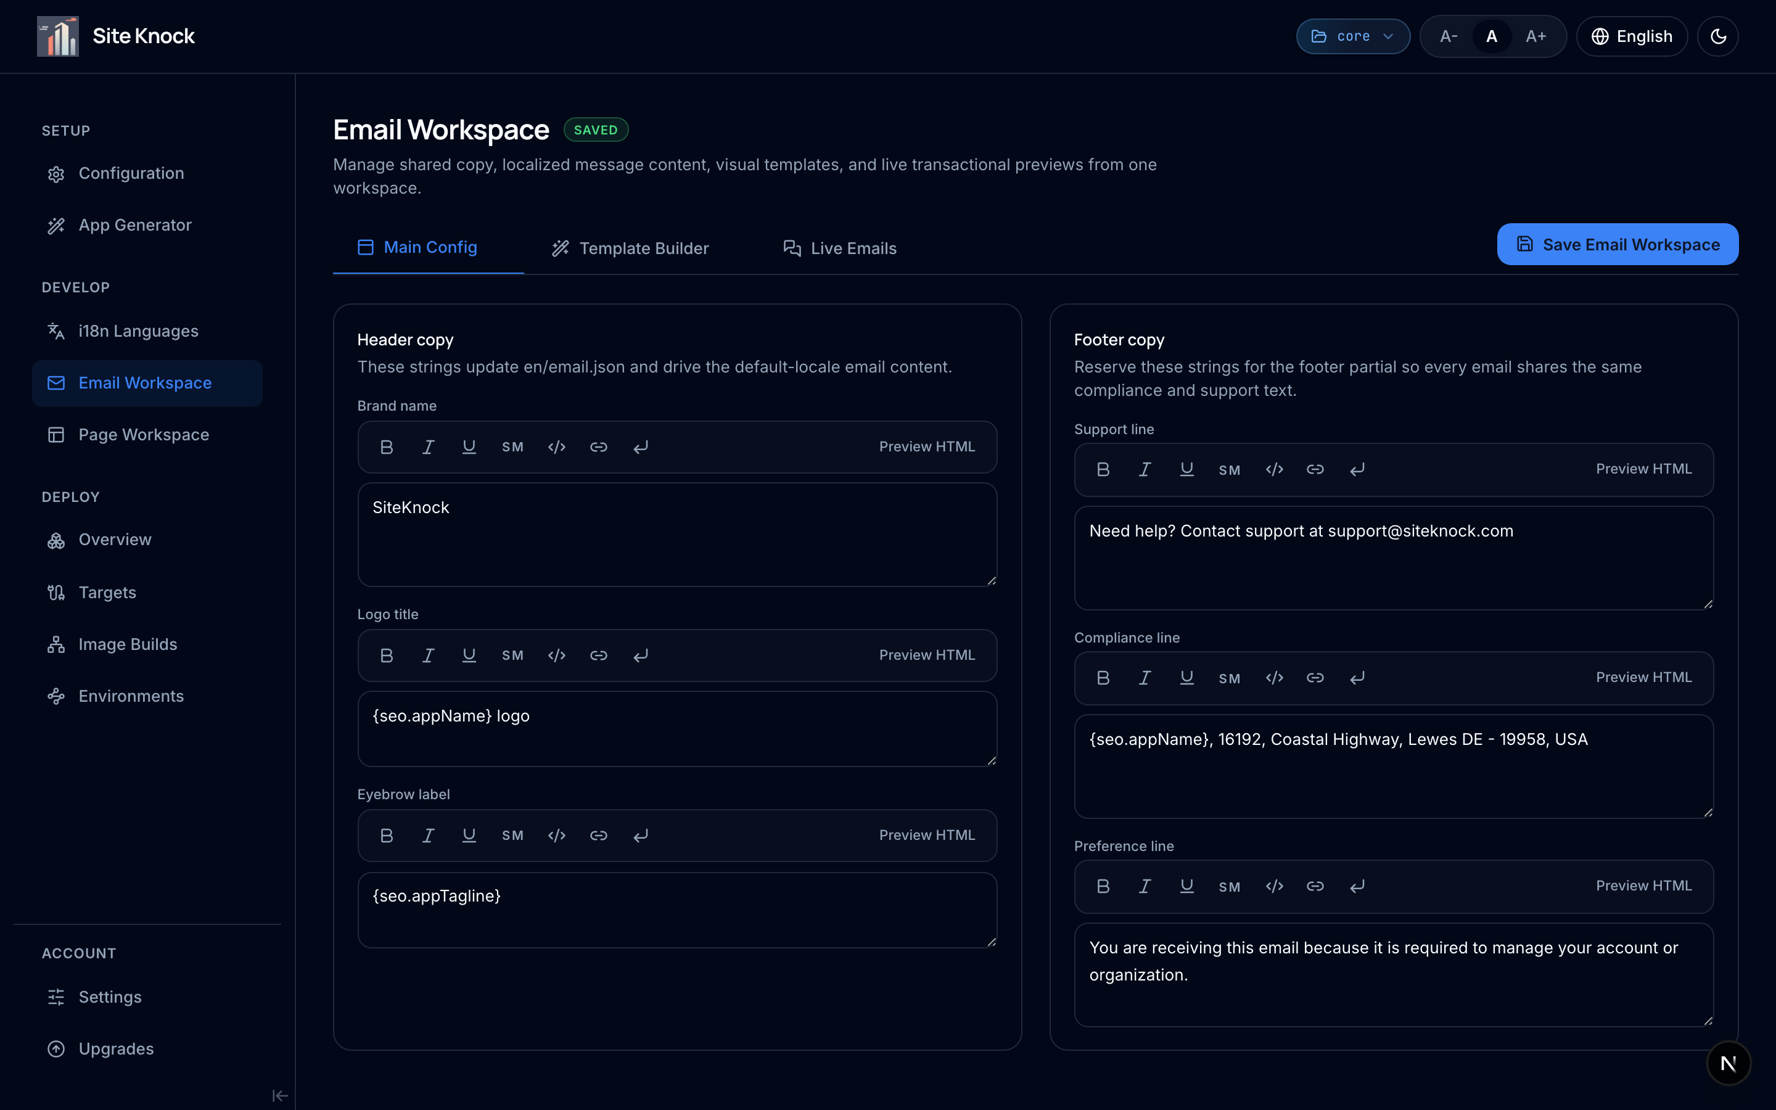
Task: Insert code in Compliance line toolbar
Action: tap(1275, 678)
